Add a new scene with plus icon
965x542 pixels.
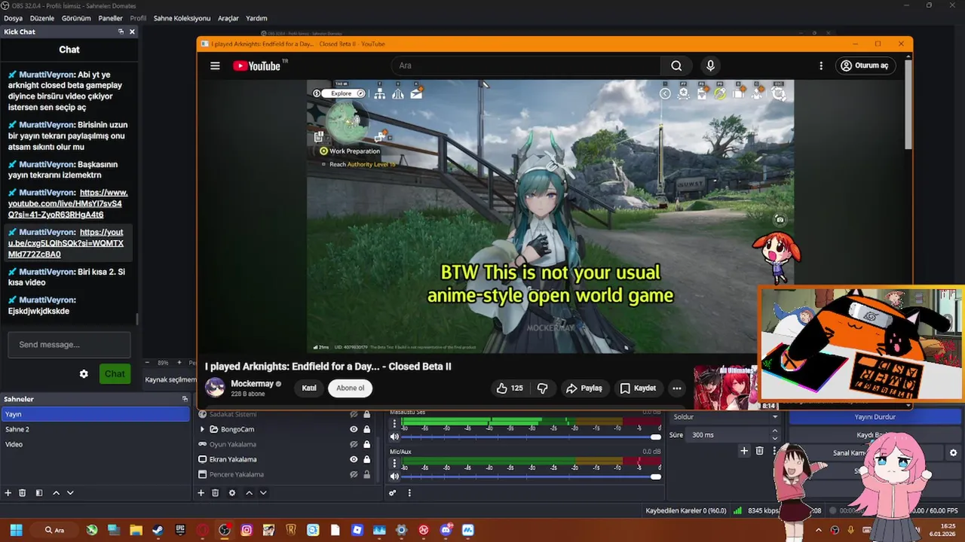tap(8, 493)
